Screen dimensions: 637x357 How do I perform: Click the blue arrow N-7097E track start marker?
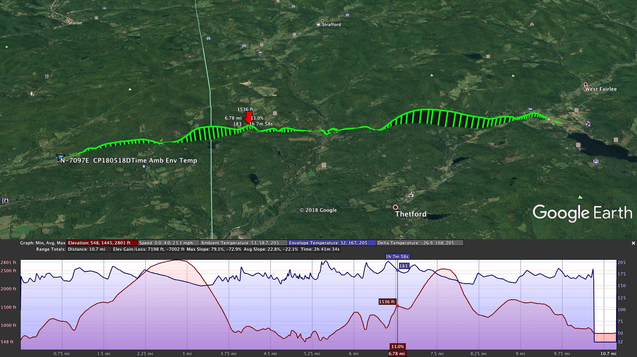click(60, 157)
